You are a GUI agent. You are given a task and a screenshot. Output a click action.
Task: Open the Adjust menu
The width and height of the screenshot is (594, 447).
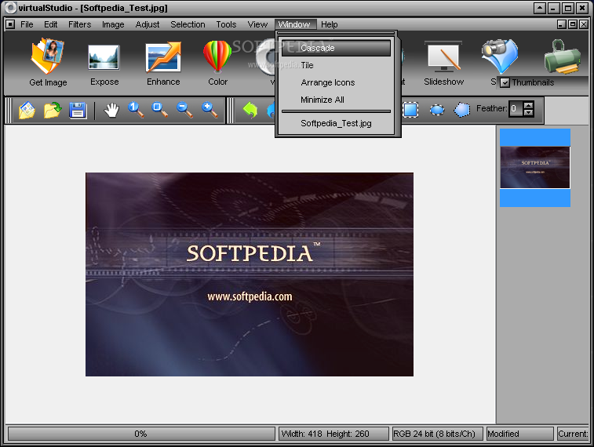coord(148,24)
